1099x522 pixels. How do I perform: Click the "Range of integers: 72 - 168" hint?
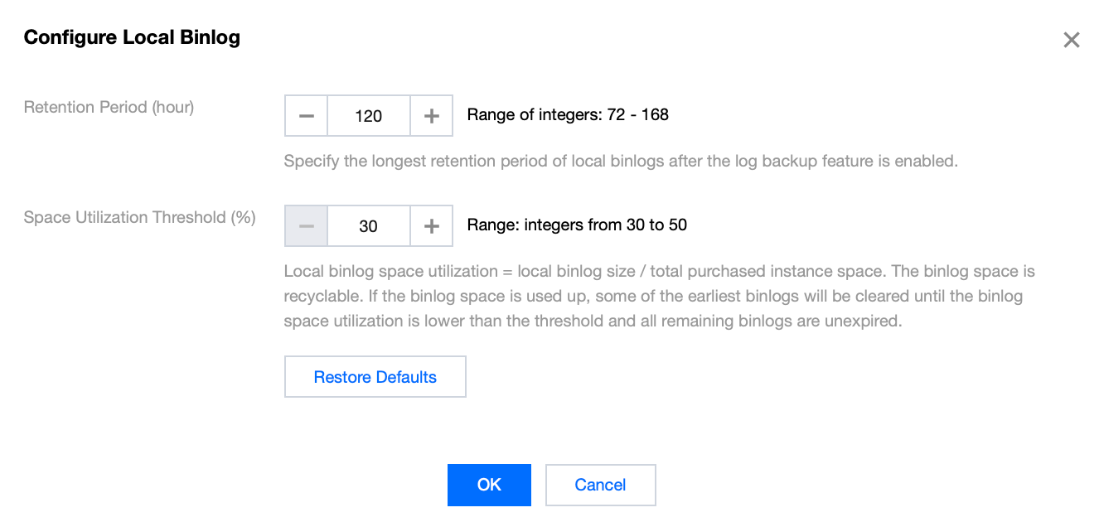(568, 115)
